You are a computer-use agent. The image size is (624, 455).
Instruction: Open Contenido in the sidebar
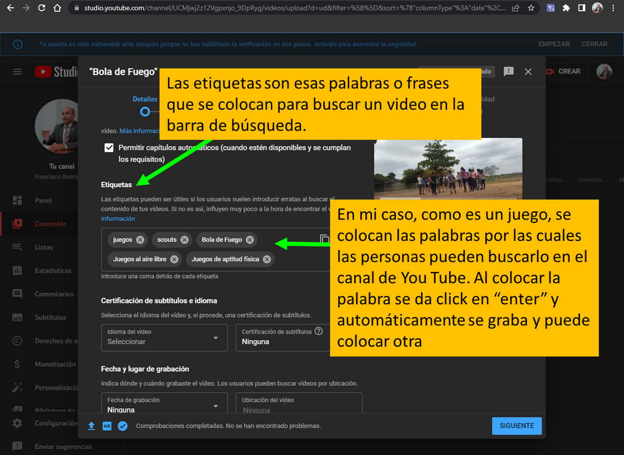[x=39, y=224]
